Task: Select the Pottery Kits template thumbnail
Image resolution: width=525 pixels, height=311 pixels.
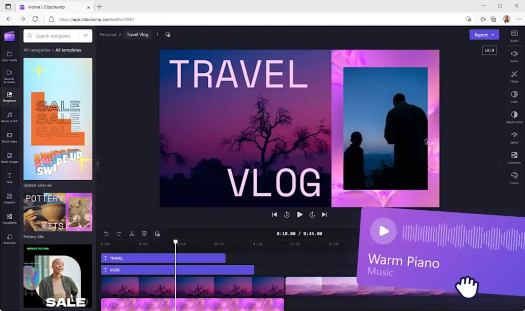Action: click(x=58, y=212)
